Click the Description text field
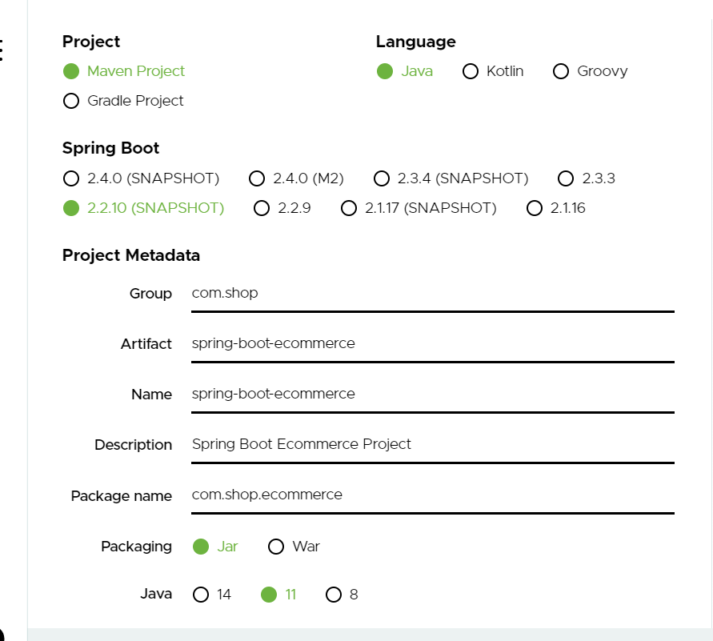This screenshot has height=641, width=713. [432, 445]
